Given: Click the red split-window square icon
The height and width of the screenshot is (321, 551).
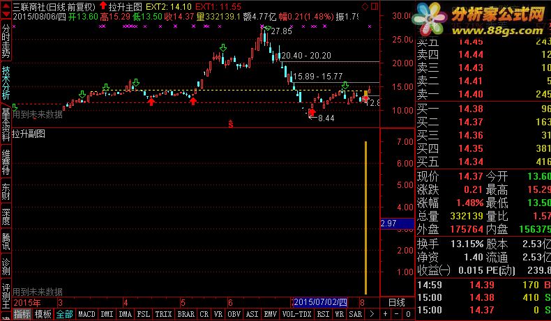Looking at the screenshot, I should (375, 6).
